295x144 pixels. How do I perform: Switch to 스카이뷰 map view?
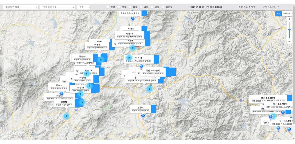tap(287, 14)
